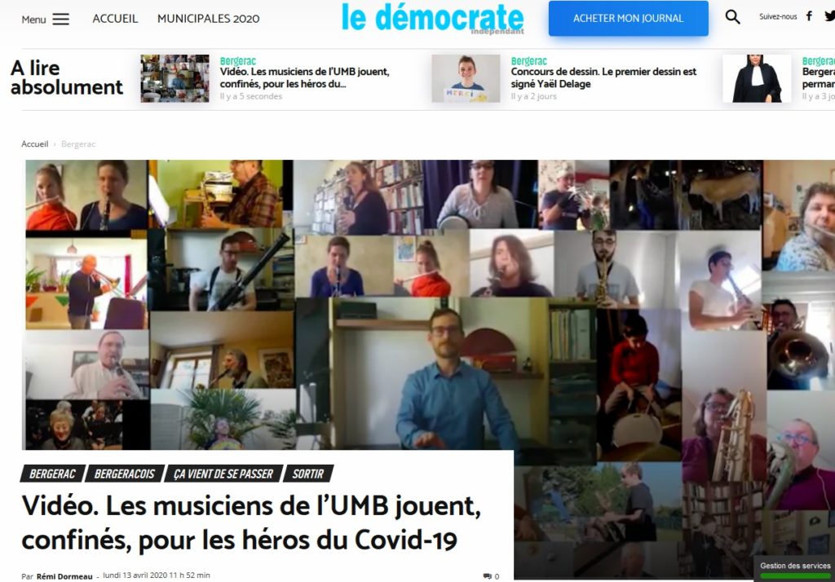835x582 pixels.
Task: Open the Twitter follow icon
Action: [829, 16]
